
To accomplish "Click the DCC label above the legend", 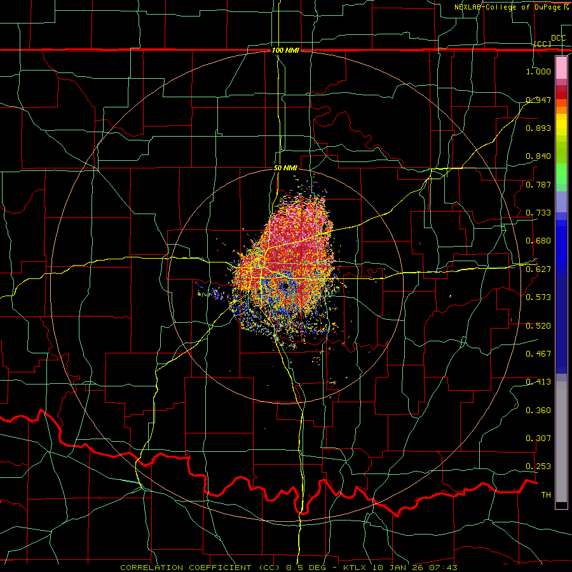I will (x=558, y=38).
